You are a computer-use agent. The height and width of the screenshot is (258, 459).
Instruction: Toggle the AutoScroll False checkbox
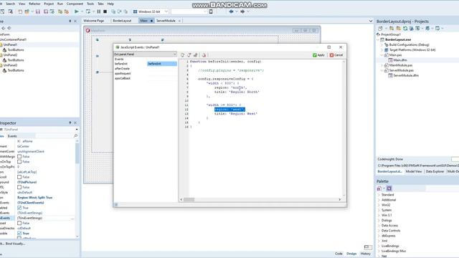[19, 177]
